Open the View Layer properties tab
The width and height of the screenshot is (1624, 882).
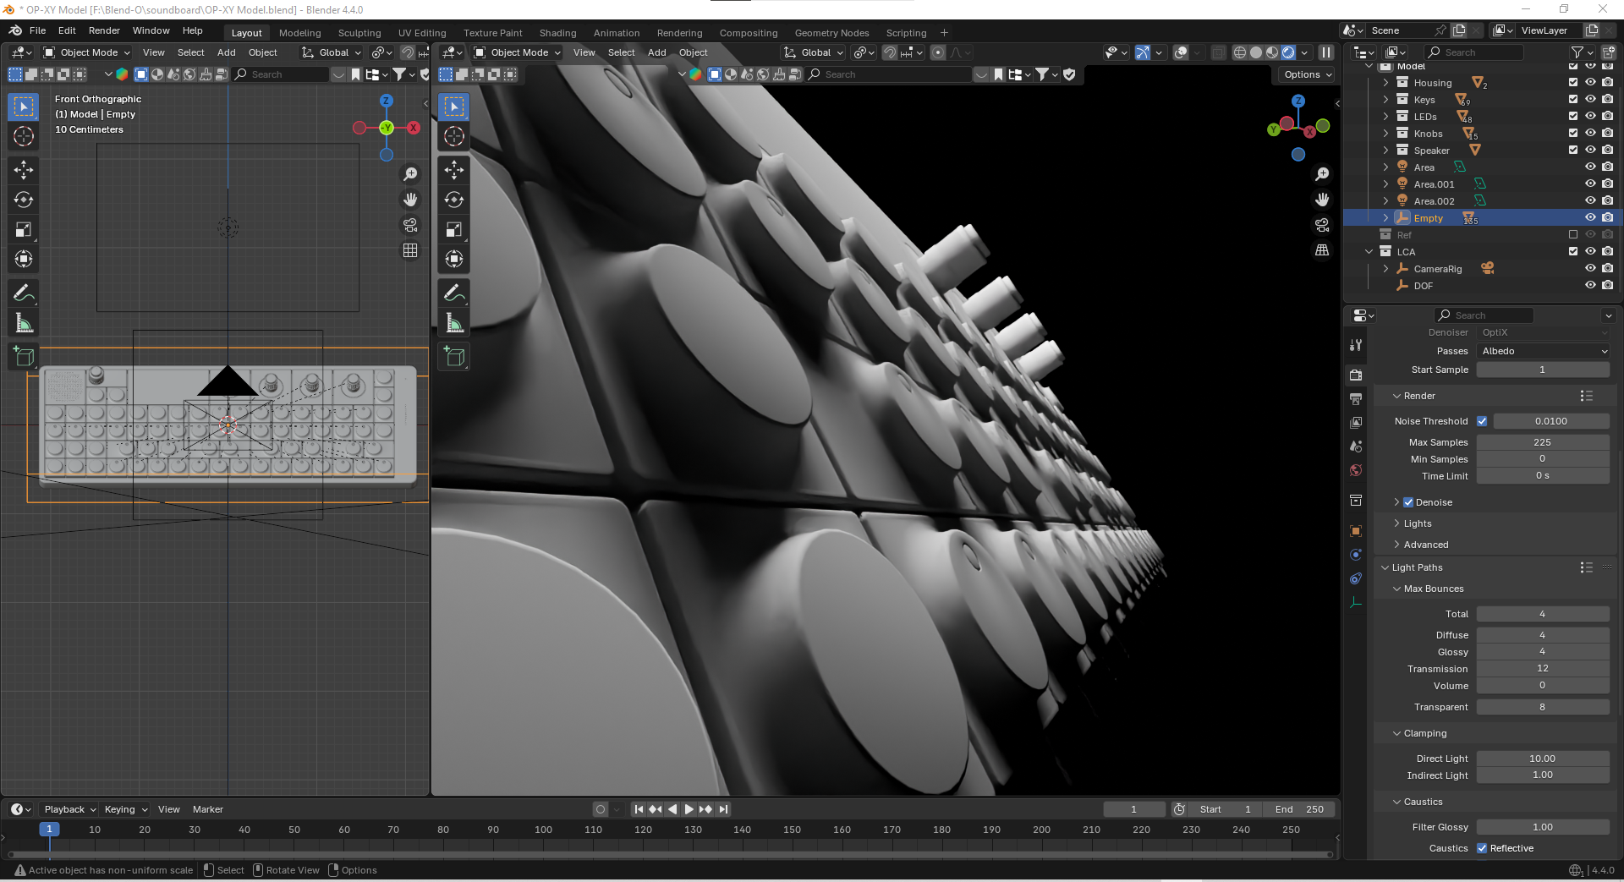click(x=1356, y=422)
